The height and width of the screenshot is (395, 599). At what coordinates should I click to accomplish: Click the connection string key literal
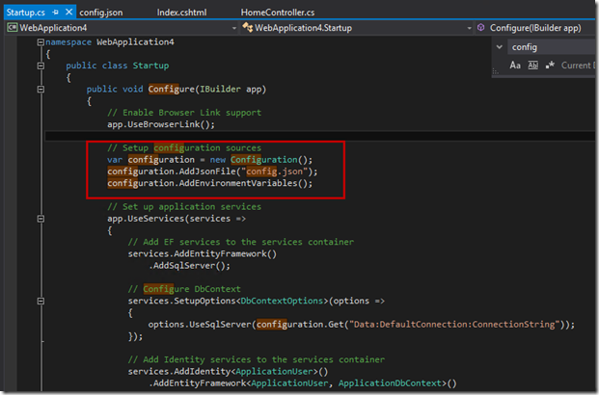click(454, 325)
